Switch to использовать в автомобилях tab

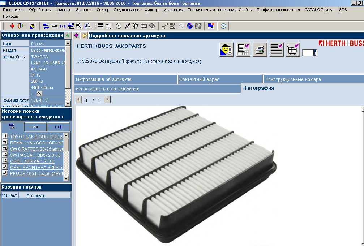click(157, 89)
